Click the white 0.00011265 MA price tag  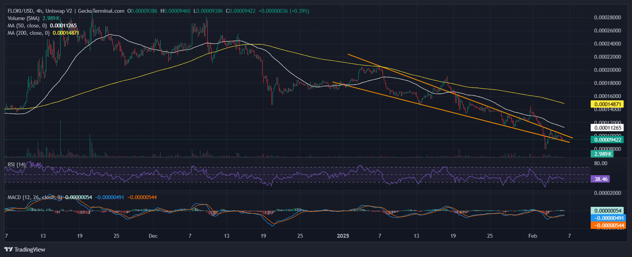pos(608,128)
